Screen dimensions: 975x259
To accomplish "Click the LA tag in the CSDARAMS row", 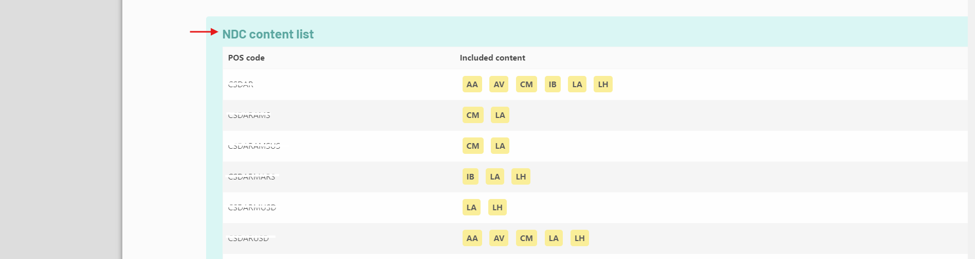I will tap(500, 115).
